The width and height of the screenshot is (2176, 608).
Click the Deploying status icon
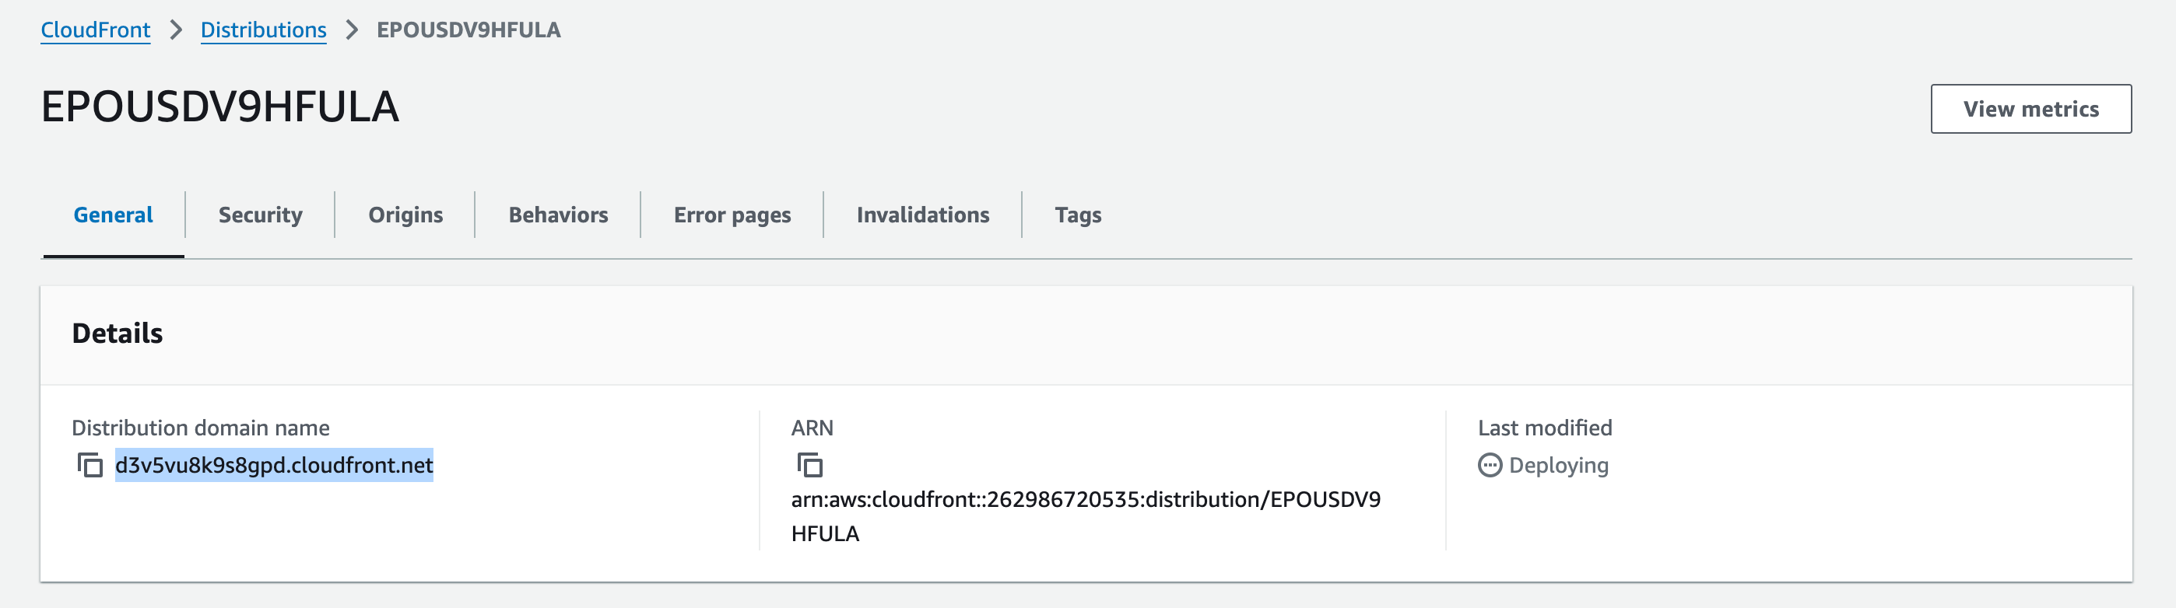pos(1490,465)
